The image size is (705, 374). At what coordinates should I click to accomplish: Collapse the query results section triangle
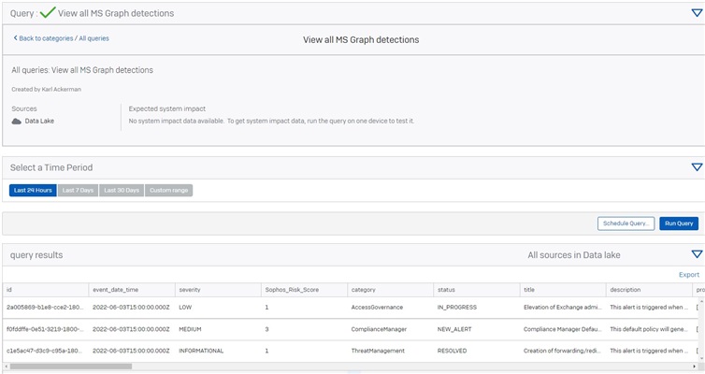point(697,254)
